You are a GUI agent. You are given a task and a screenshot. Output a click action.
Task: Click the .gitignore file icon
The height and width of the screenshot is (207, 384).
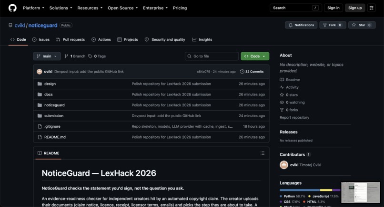tap(40, 126)
